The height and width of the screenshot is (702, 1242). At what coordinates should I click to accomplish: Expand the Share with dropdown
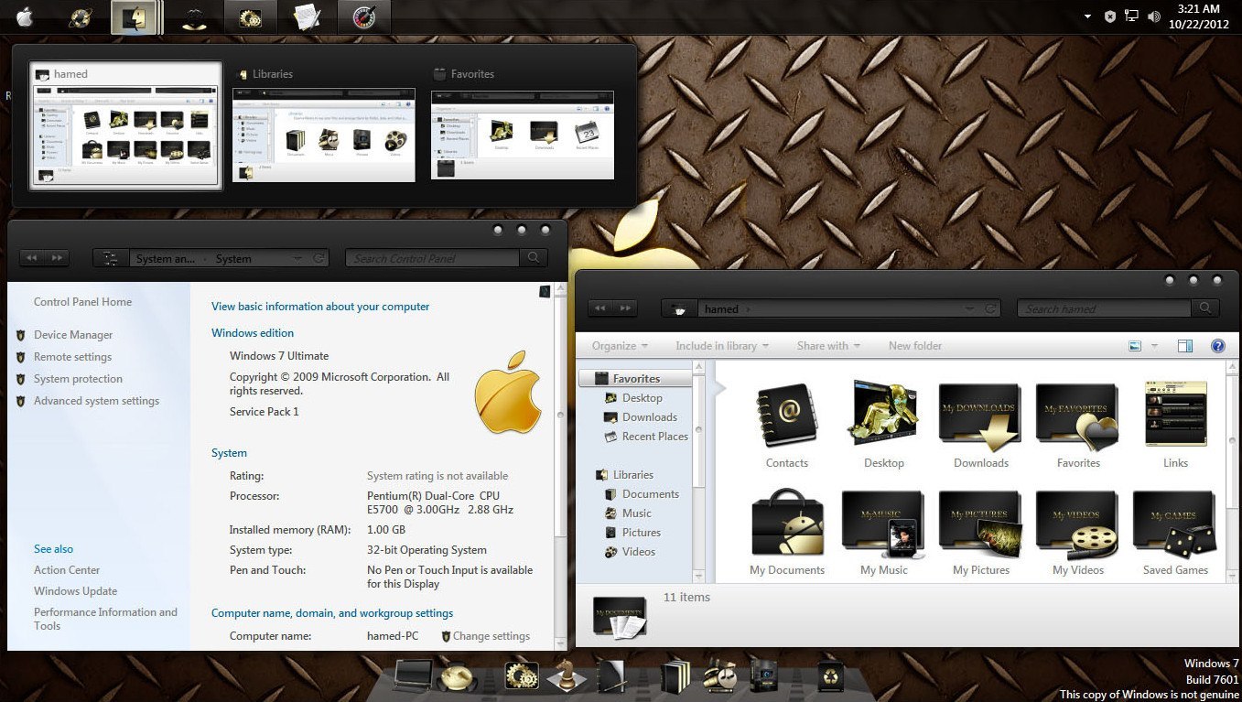(826, 346)
